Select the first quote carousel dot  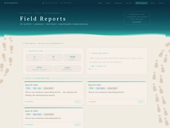coord(89,69)
